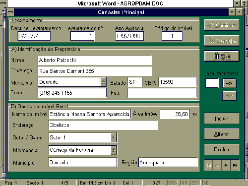This screenshot has height=186, width=248.
Task: Click the lower arrow button under Localizar Imóvel
Action: 229,96
